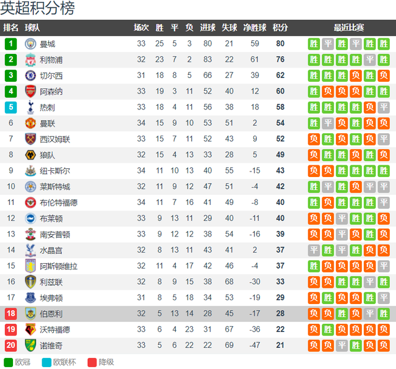Sort table by 积分 column header
Viewport: 396px width, 369px height.
coord(280,27)
